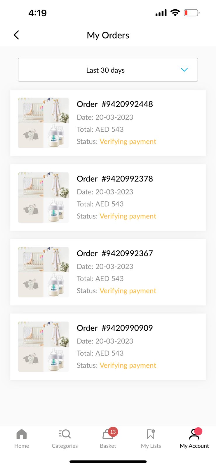Tap the My Lists bookmark icon
216x467 pixels.
[151, 434]
